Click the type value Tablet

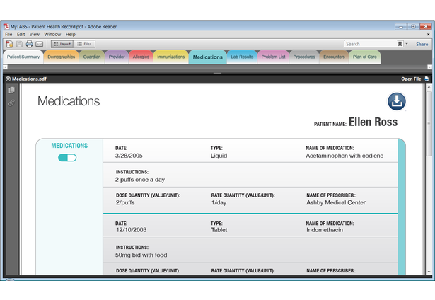point(219,230)
